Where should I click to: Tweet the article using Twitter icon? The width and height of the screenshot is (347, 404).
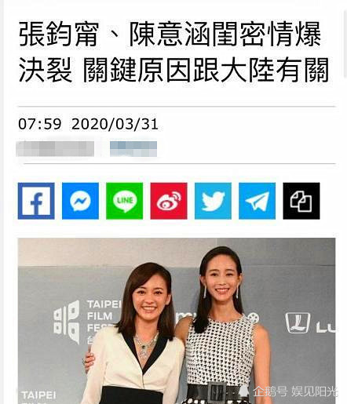click(x=213, y=201)
